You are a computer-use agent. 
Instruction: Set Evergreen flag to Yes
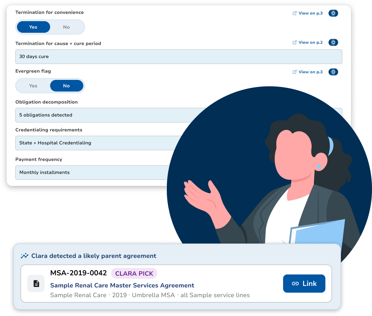[33, 86]
